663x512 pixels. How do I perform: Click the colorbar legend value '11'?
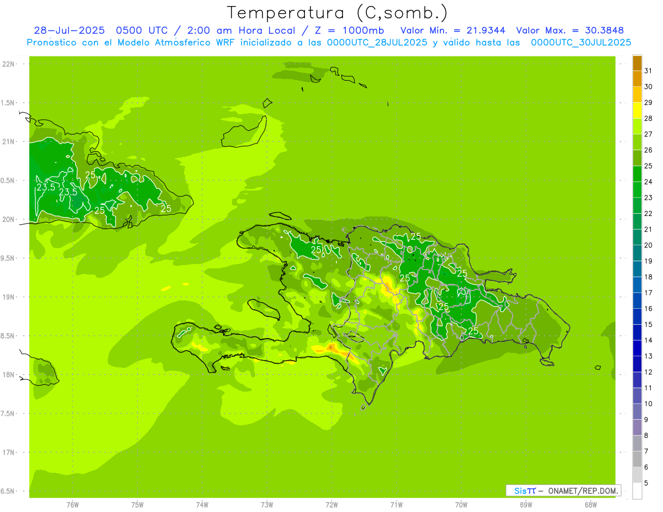pyautogui.click(x=648, y=388)
